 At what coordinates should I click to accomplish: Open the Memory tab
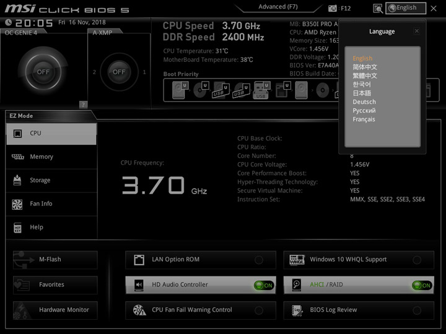pyautogui.click(x=51, y=156)
